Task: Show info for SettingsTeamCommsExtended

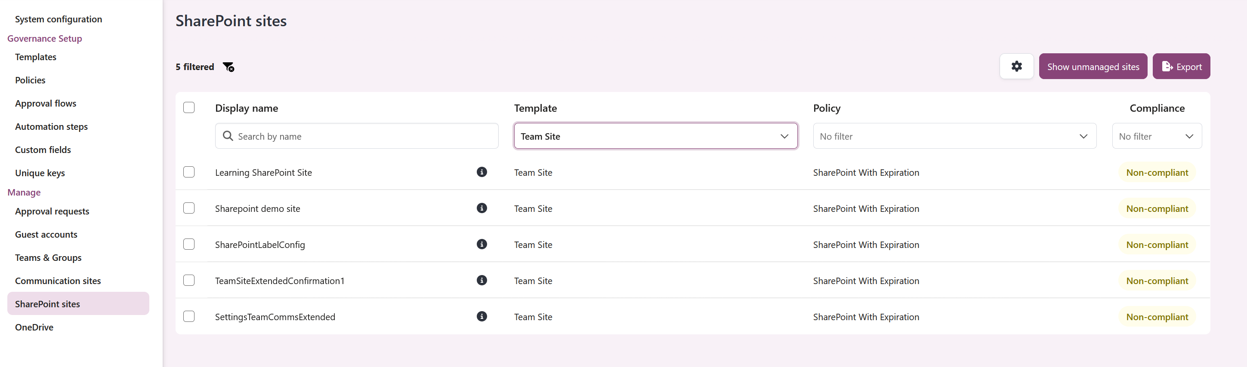Action: [x=482, y=317]
